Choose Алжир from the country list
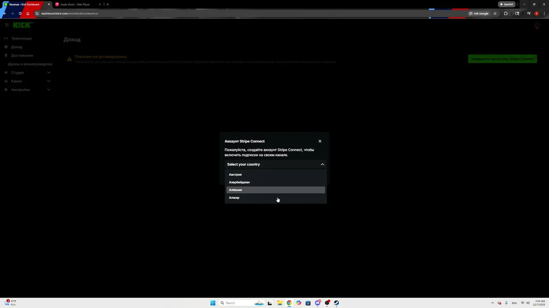The width and height of the screenshot is (549, 308). [275, 198]
